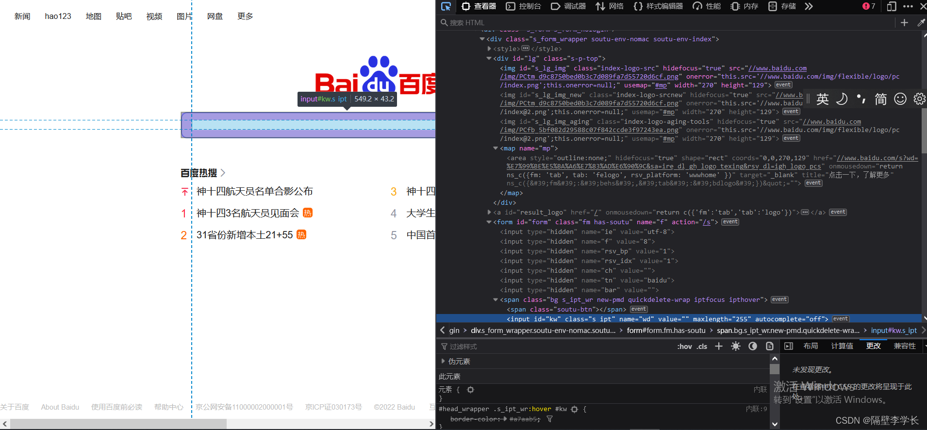927x430 pixels.
Task: Select hidden input name="tn" line
Action: [x=587, y=280]
